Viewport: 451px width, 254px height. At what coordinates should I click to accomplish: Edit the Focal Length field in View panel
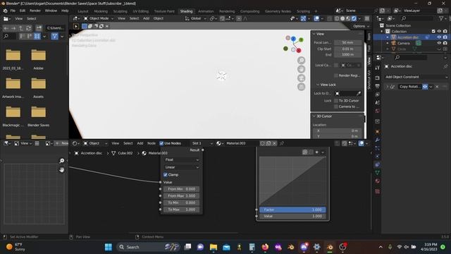tap(347, 42)
